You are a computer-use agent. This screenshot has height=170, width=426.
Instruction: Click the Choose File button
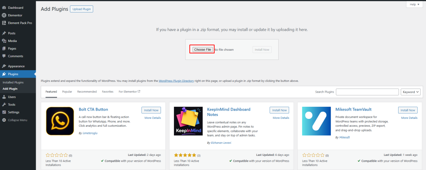pyautogui.click(x=203, y=49)
